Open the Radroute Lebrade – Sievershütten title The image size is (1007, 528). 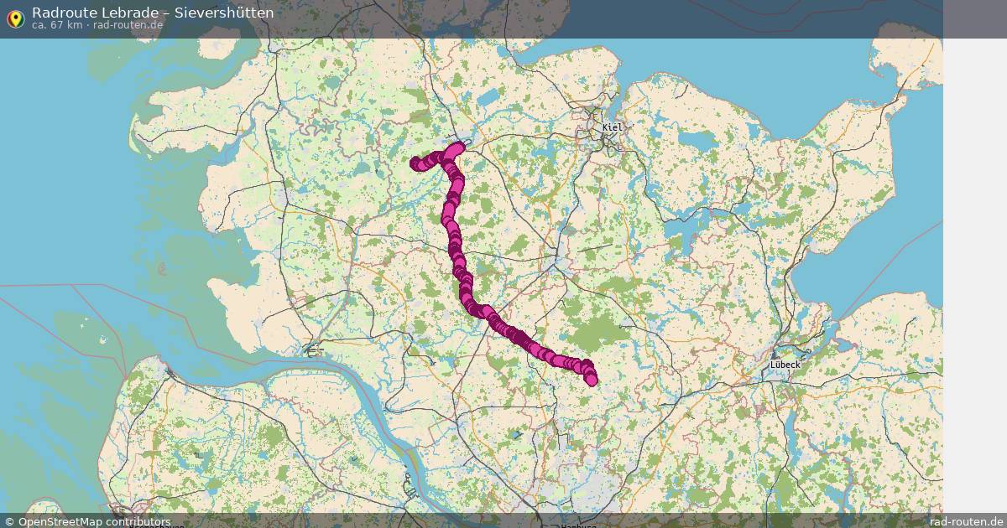coord(153,13)
